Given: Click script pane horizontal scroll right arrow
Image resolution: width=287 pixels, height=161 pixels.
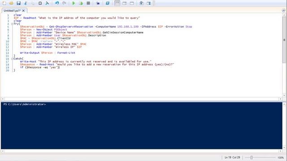Looking at the screenshot, I should pyautogui.click(x=280, y=99).
